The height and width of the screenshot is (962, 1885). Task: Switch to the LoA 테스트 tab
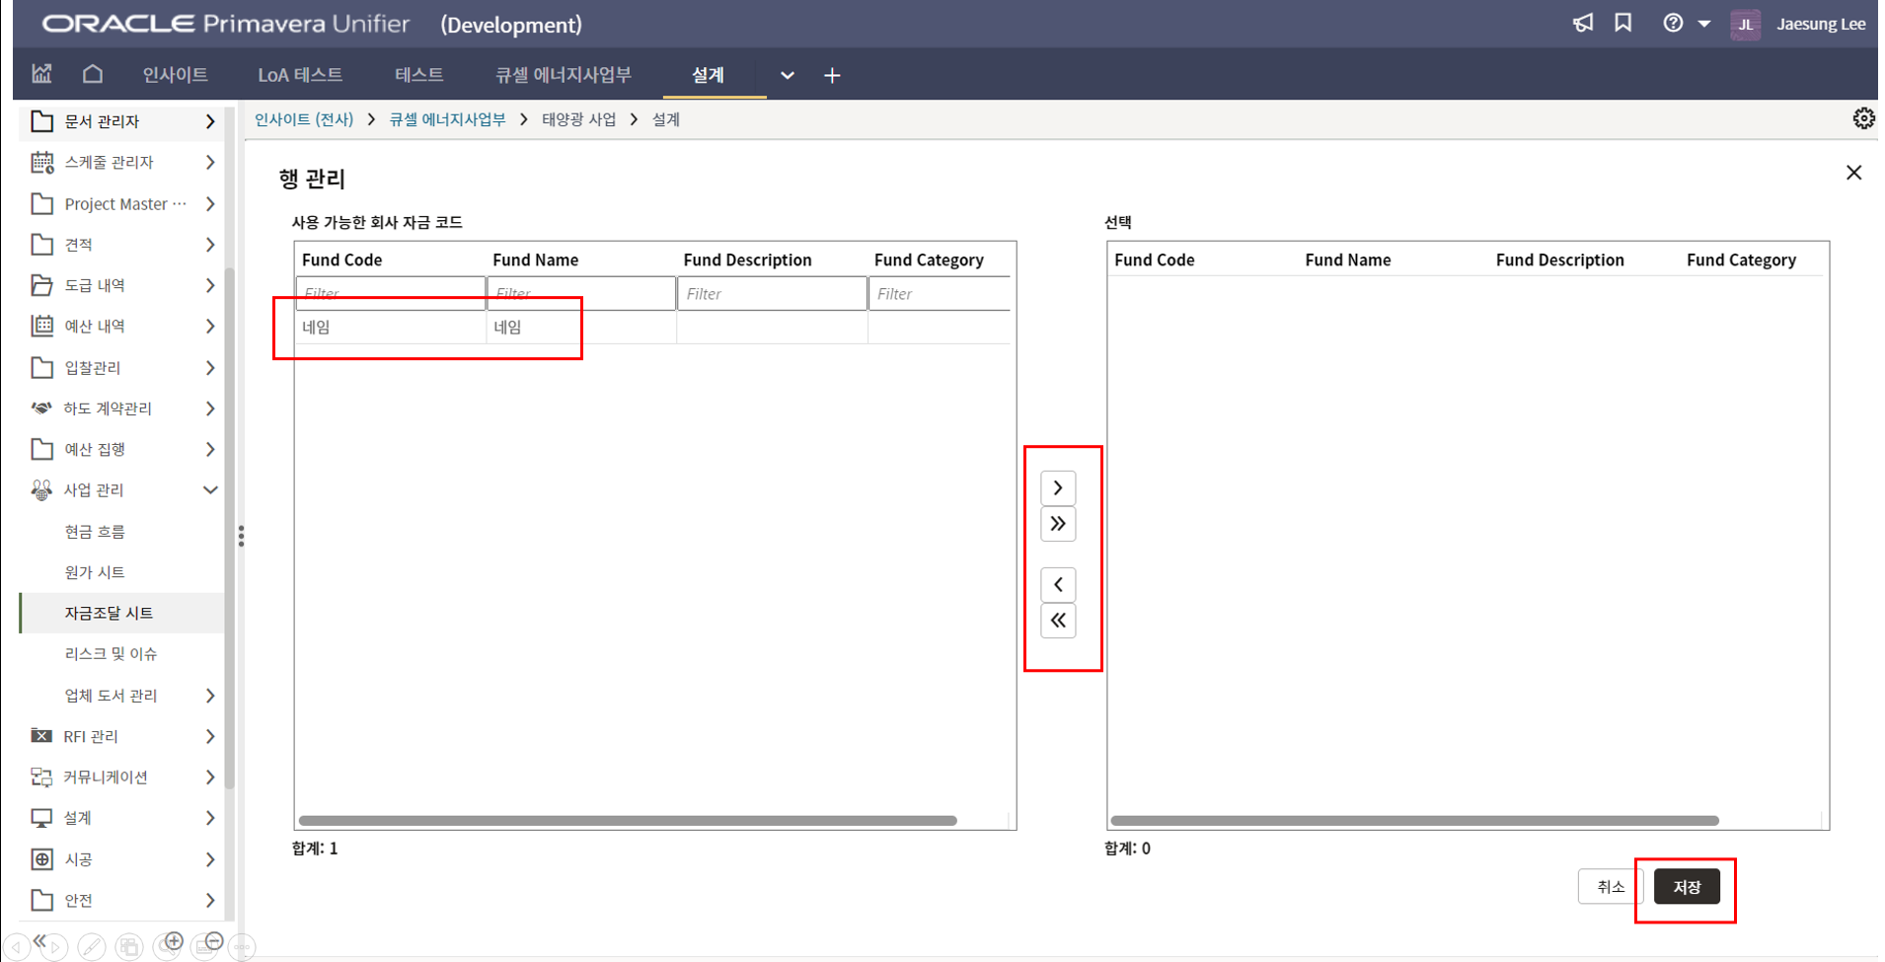pos(300,75)
